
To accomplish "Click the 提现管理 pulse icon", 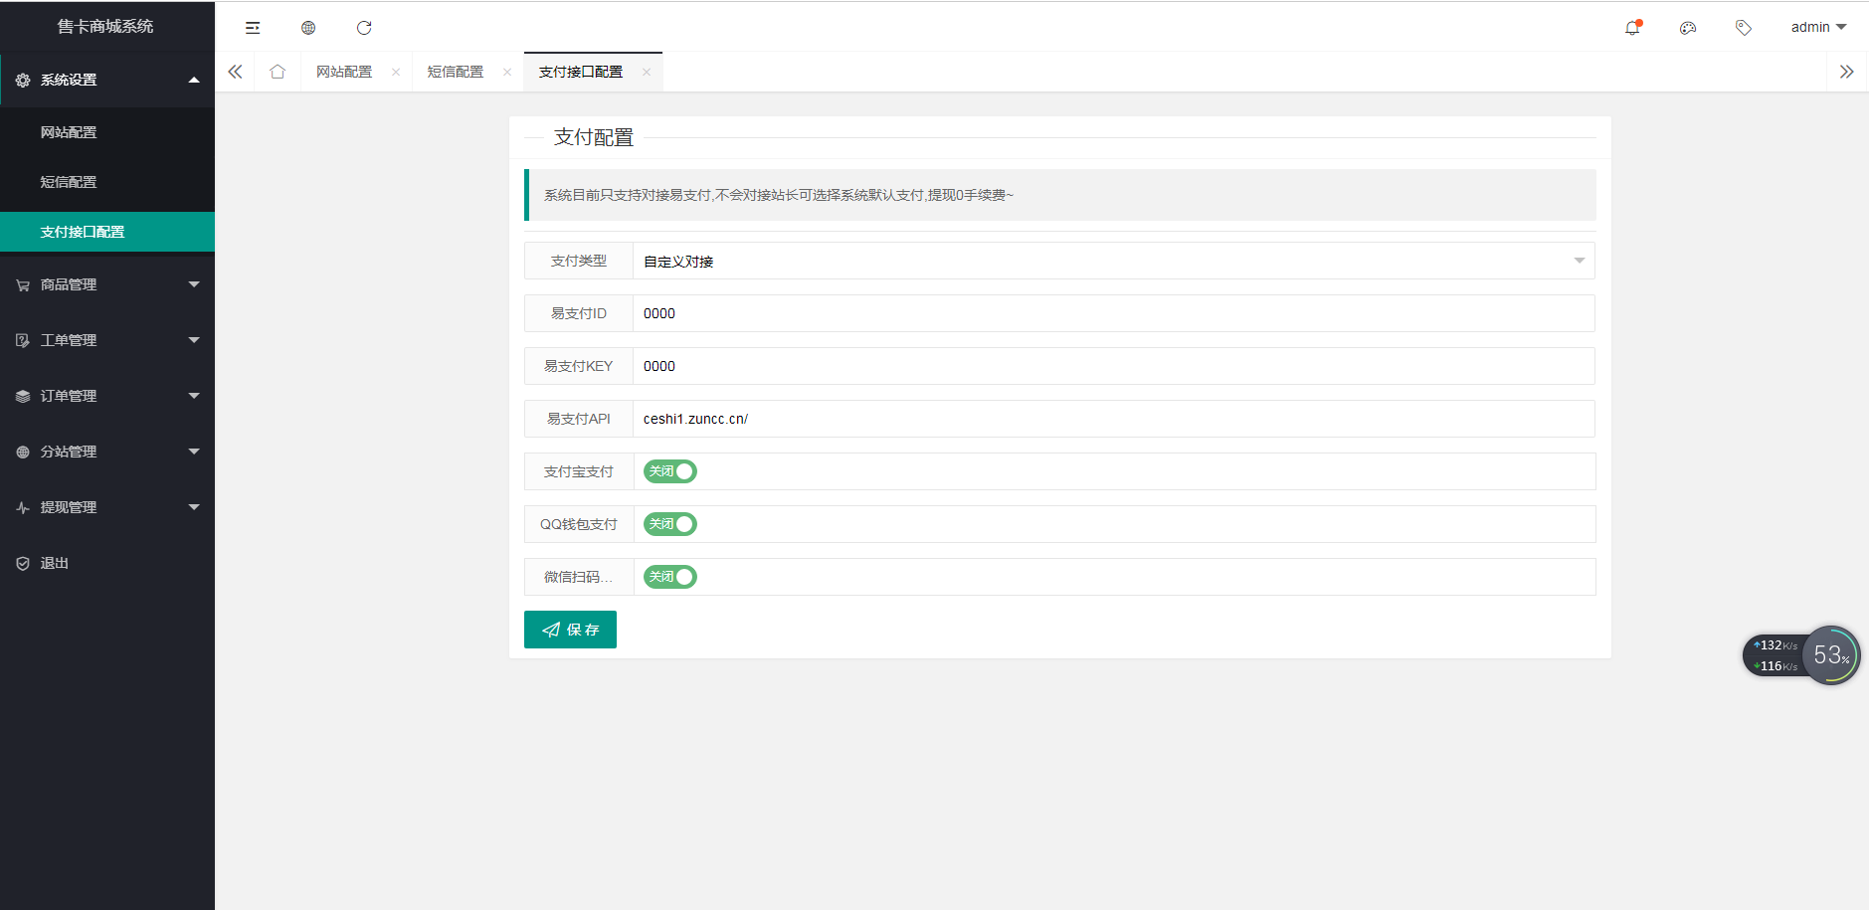I will 23,507.
